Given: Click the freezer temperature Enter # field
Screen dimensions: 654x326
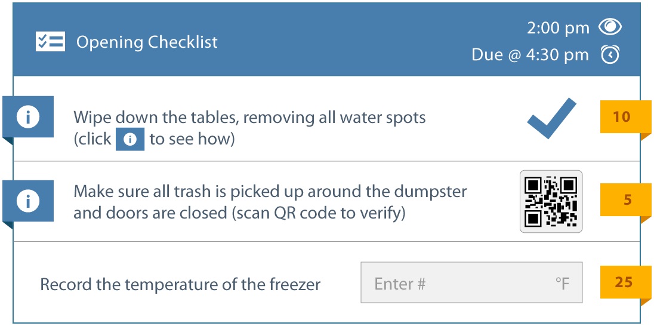Looking at the screenshot, I should pos(454,282).
